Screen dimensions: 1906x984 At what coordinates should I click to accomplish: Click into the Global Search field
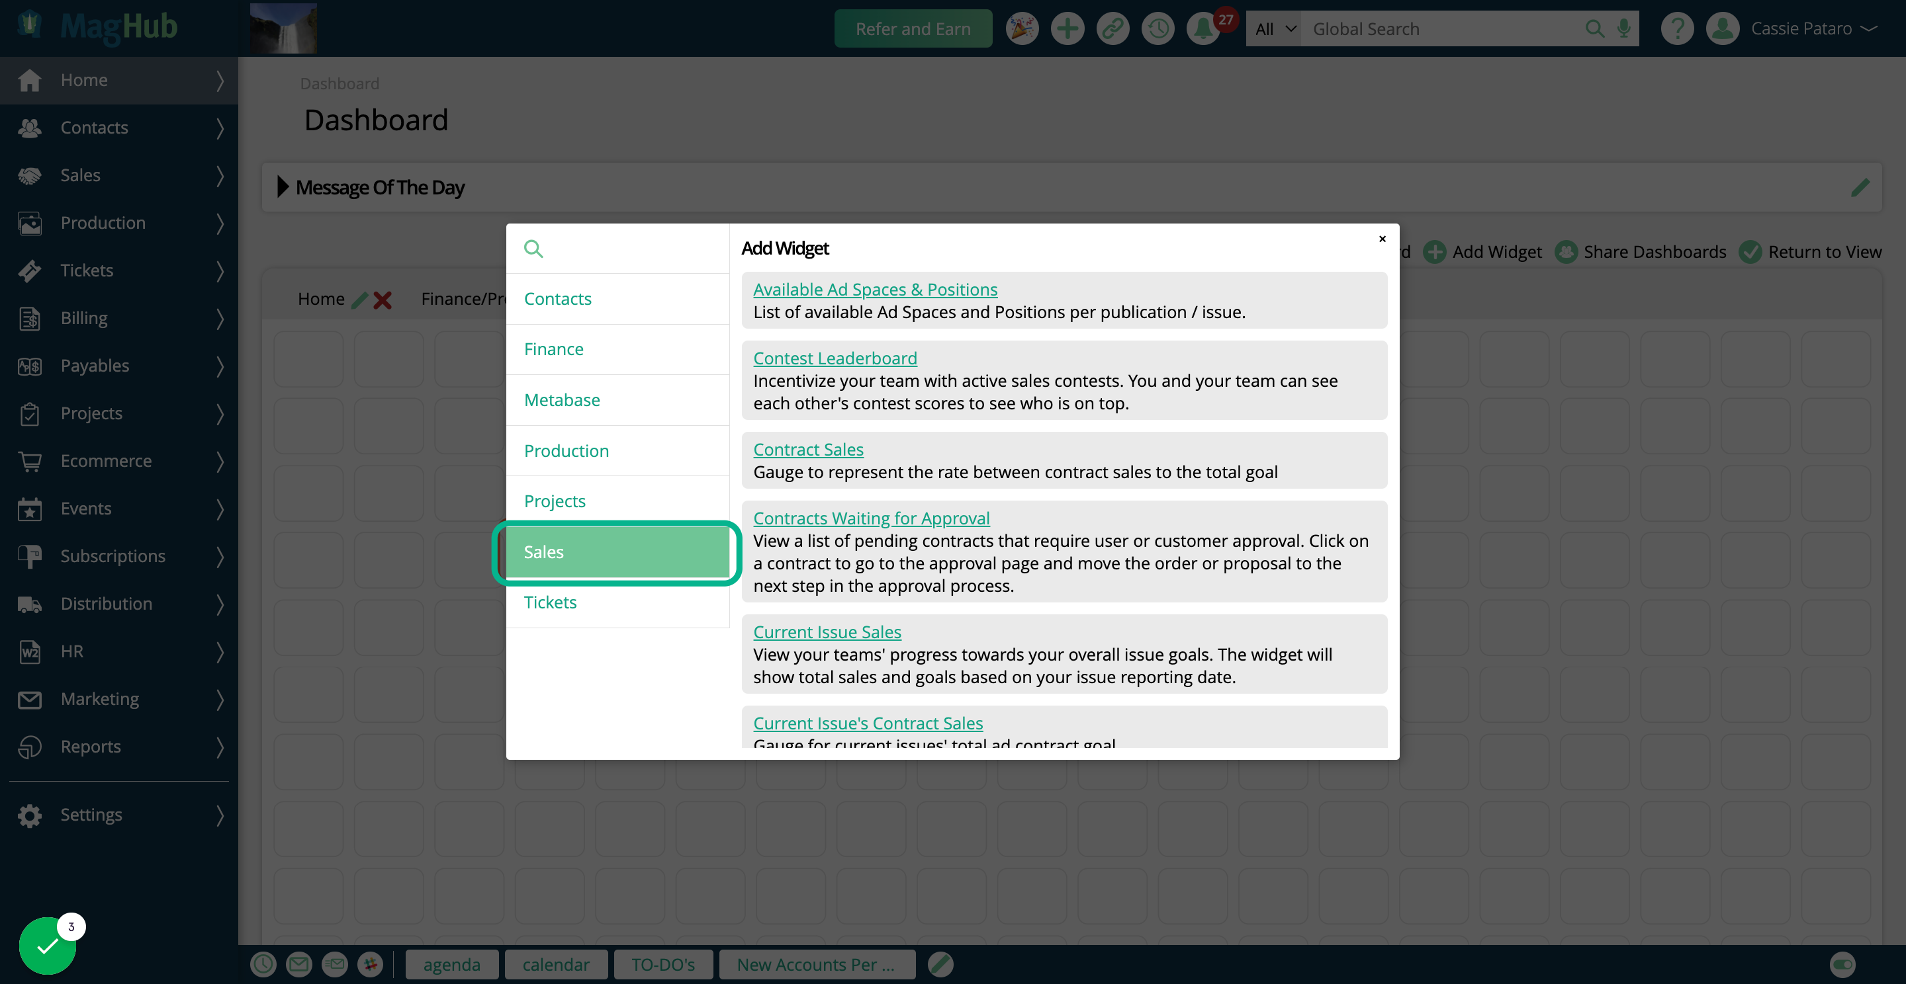click(x=1443, y=29)
